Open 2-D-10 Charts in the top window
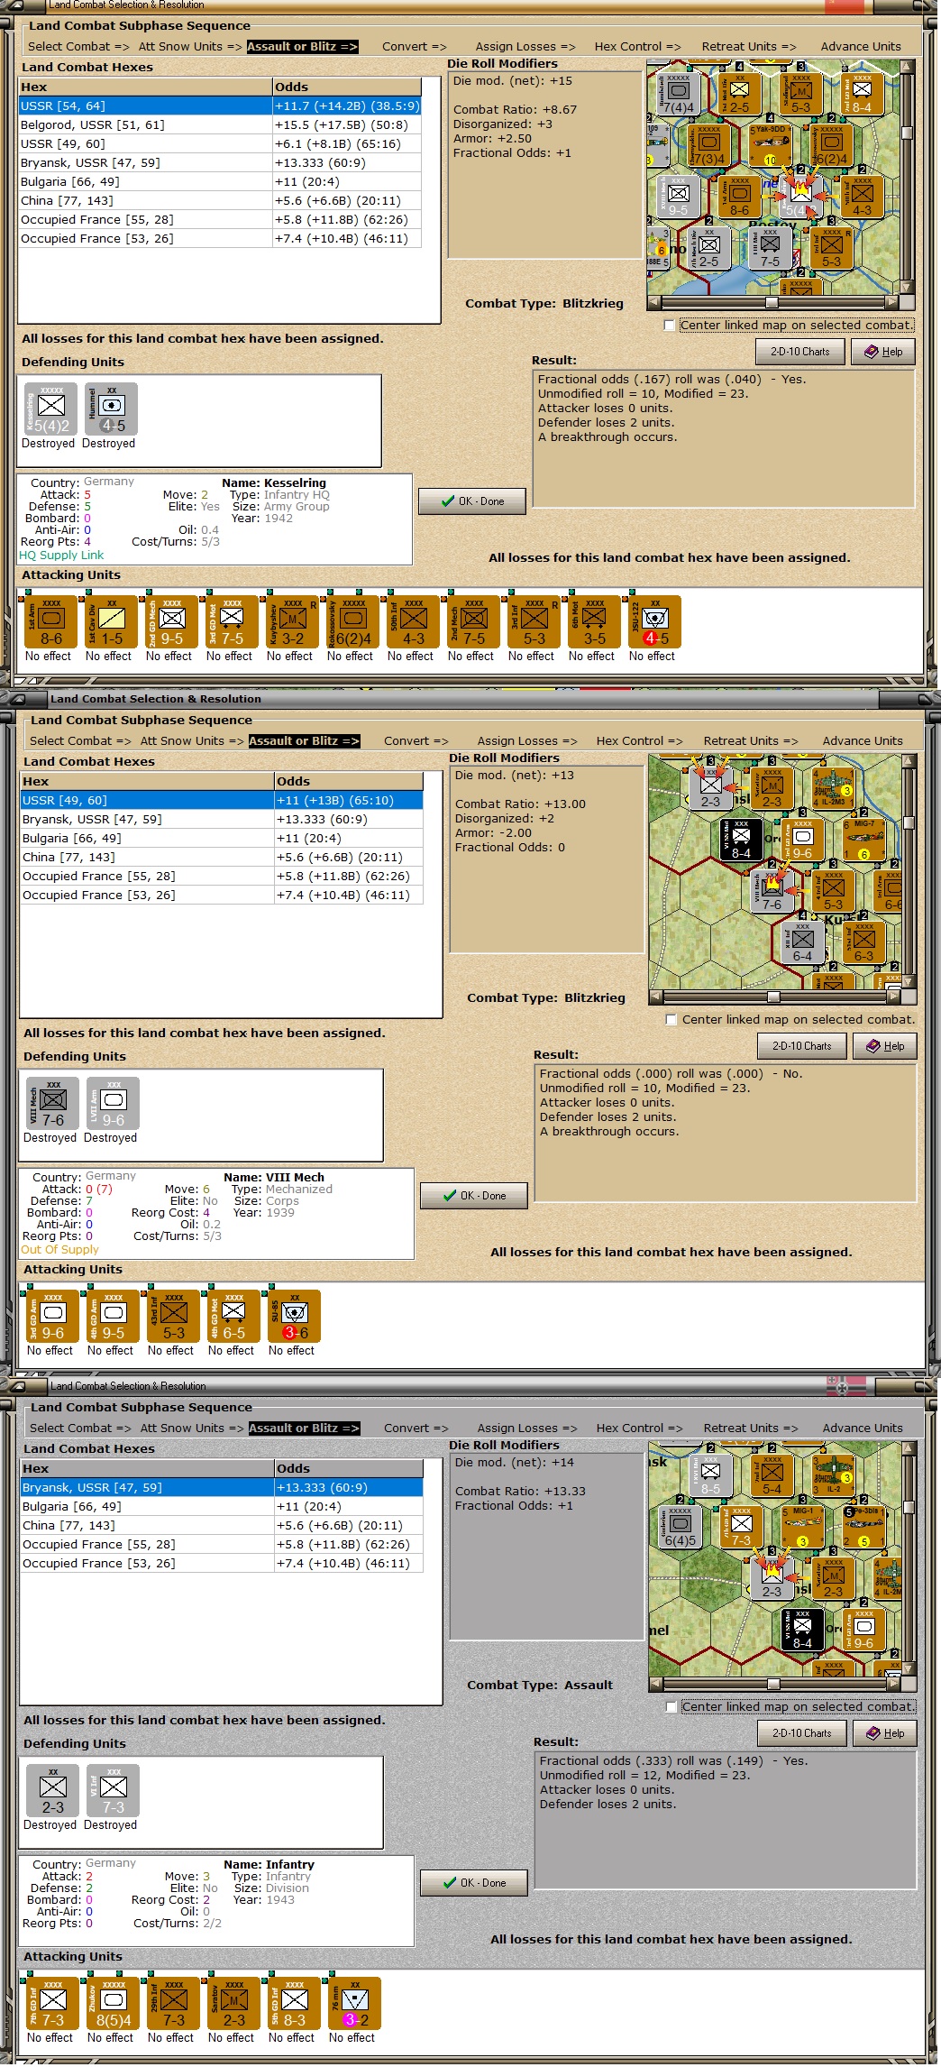Screen dimensions: 941x2067 800,352
